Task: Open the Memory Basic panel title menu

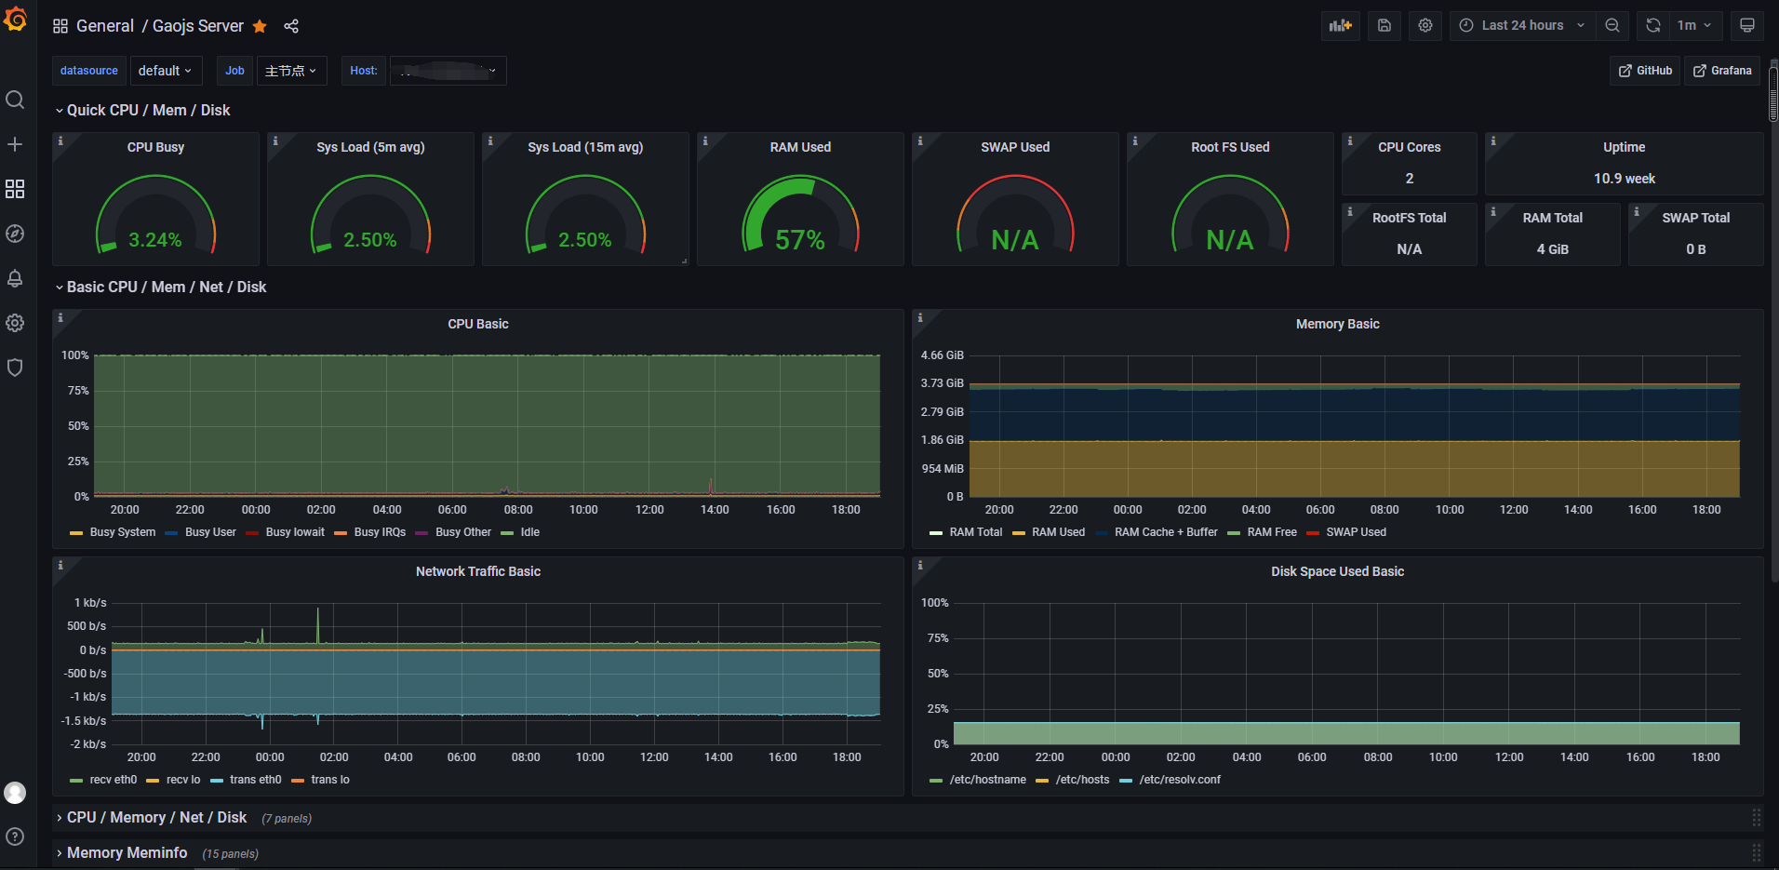Action: click(x=1337, y=324)
